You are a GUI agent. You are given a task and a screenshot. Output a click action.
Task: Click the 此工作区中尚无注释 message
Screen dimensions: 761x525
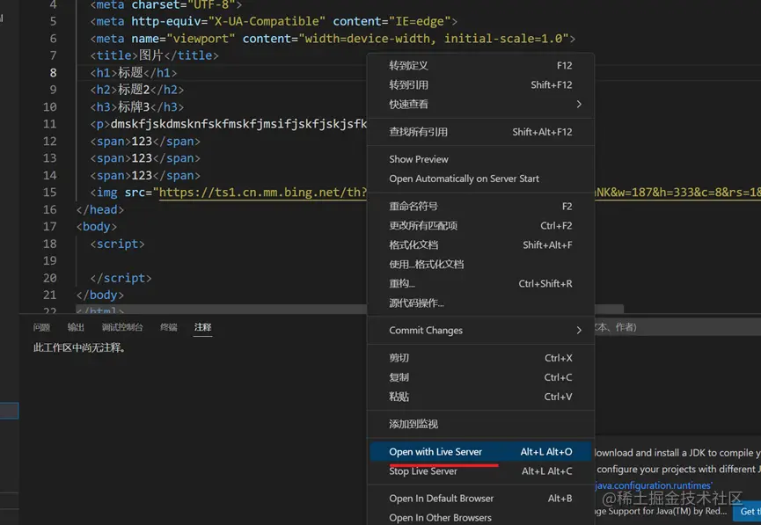[x=79, y=348]
